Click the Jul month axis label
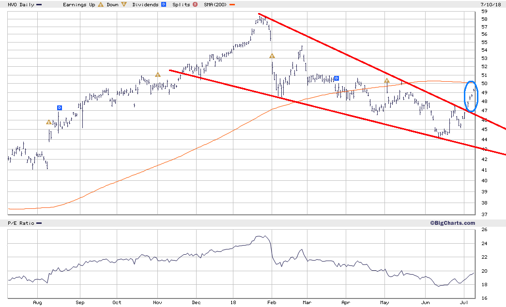This screenshot has height=307, width=506. pos(464,303)
